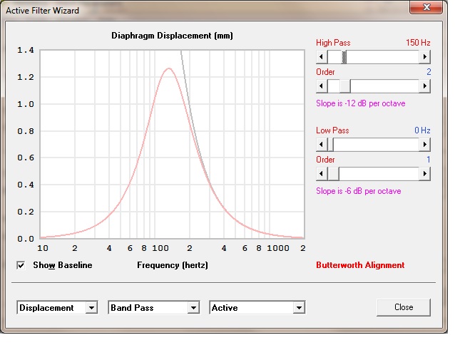Click right arrow of High Pass frequency slider
This screenshot has height=345, width=455.
pyautogui.click(x=425, y=56)
